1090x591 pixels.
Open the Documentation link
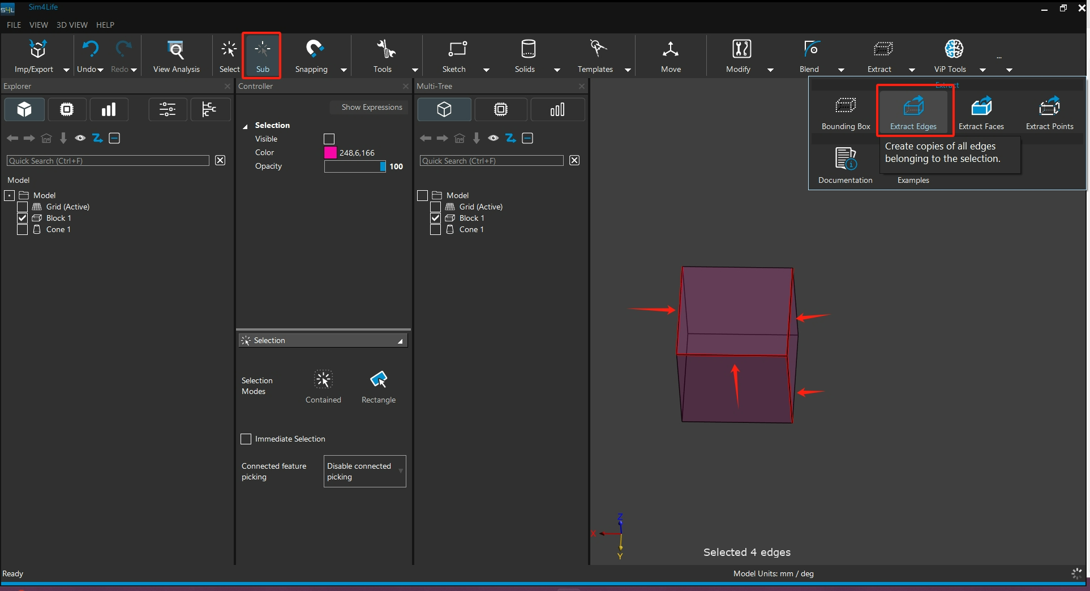(846, 165)
